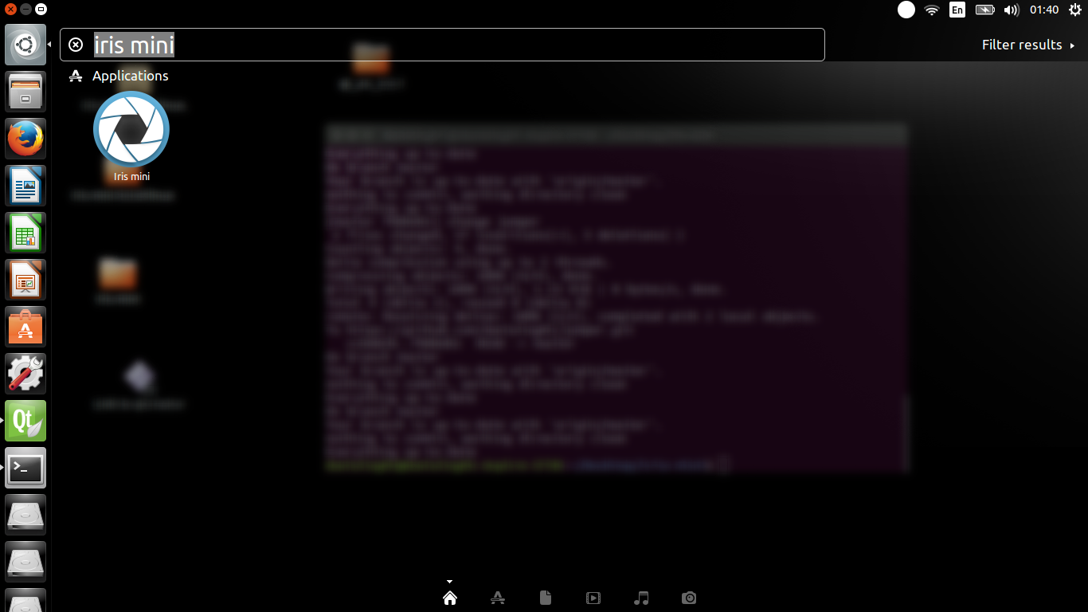
Task: Open the Wi-Fi network indicator menu
Action: (x=932, y=10)
